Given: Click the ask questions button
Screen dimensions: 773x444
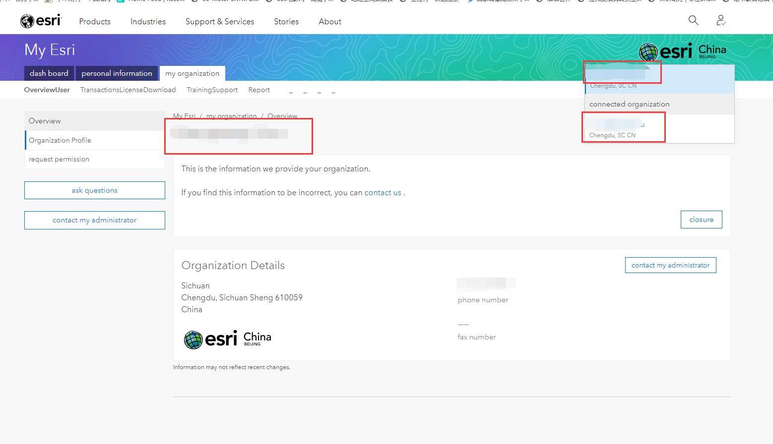Looking at the screenshot, I should pos(94,190).
